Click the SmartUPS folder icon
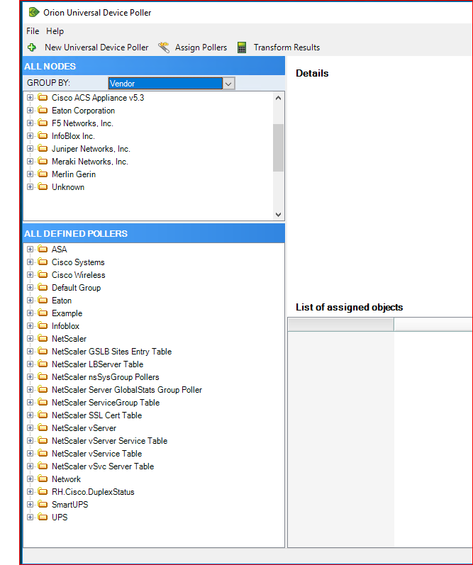 click(x=43, y=504)
